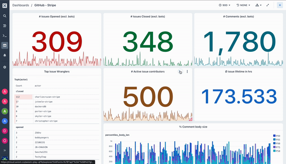Image resolution: width=286 pixels, height=164 pixels.
Task: Click the P95 legend color swatch
Action: 274,139
